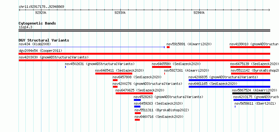Click the 92920k ruler tick label
Screen dimensions: 279x132
point(41,13)
